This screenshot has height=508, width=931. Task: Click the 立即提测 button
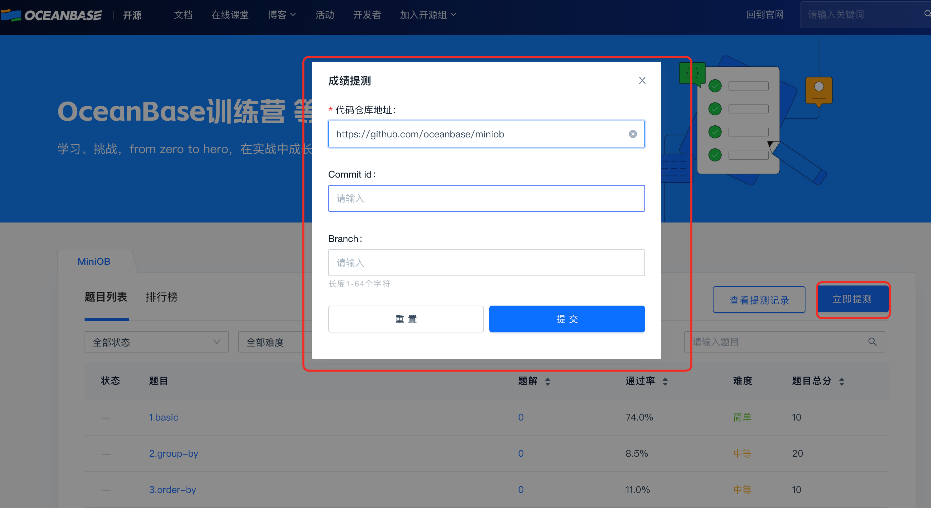point(852,299)
